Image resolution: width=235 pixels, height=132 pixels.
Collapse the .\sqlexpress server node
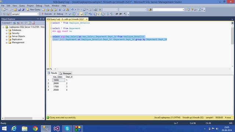[3, 27]
